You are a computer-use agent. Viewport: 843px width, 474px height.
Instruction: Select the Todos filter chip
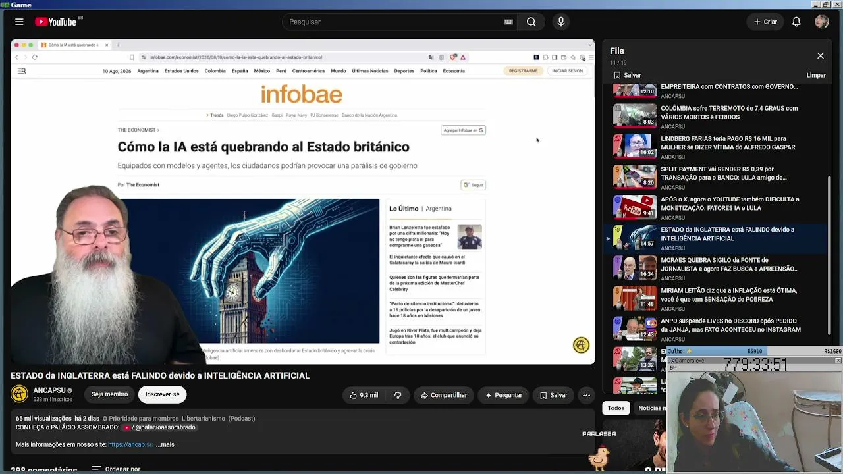(616, 408)
